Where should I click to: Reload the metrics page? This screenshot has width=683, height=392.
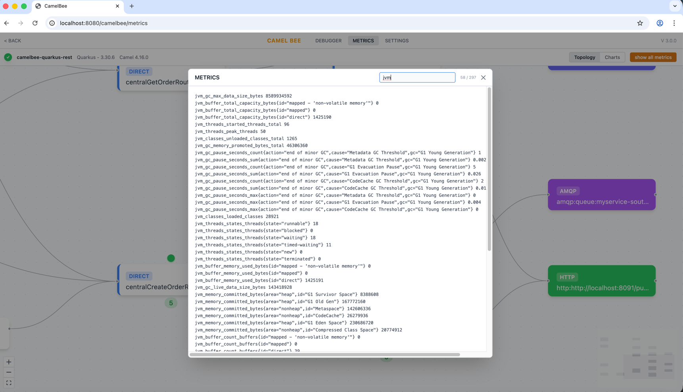[35, 23]
